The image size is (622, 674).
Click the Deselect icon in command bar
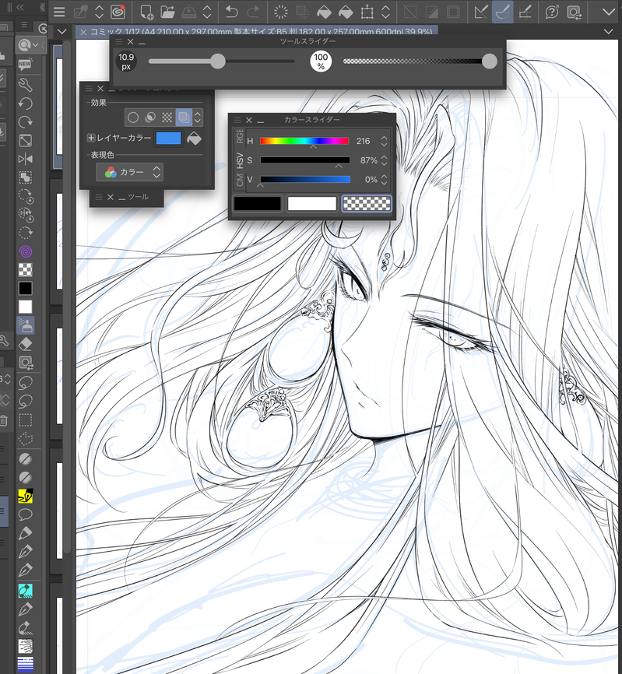[410, 12]
